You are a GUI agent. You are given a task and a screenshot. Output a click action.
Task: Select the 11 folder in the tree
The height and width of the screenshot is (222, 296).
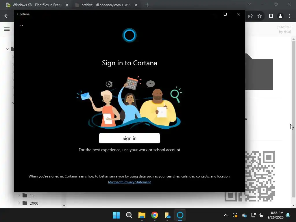coord(28,196)
